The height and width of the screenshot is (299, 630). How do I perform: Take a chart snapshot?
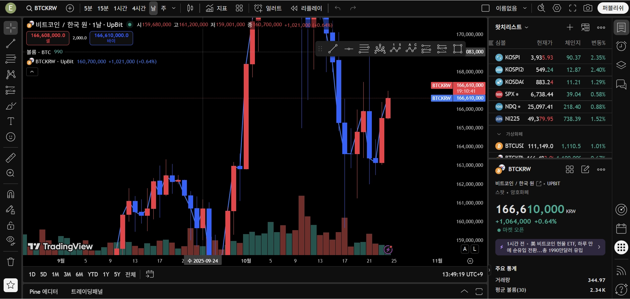[x=588, y=8]
